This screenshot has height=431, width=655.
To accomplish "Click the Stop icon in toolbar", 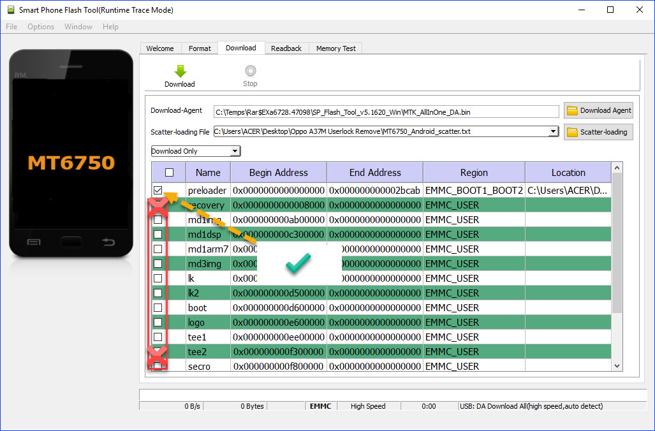I will [250, 71].
